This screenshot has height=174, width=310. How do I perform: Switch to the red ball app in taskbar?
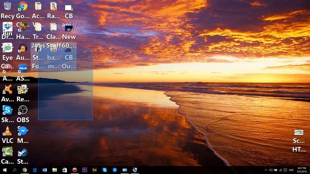point(75,170)
